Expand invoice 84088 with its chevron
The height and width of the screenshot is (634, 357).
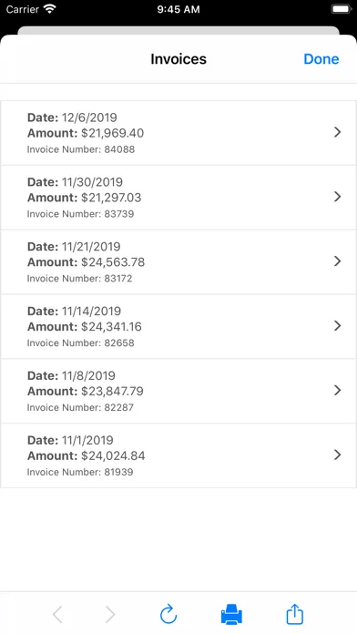click(338, 132)
